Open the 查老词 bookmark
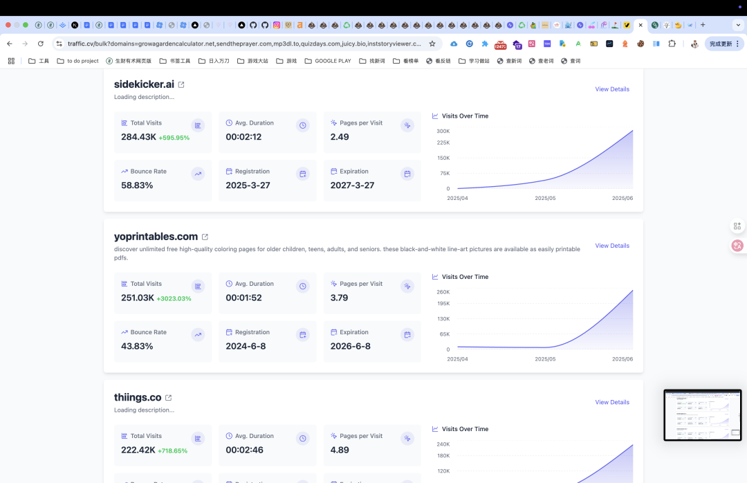The width and height of the screenshot is (747, 483). (541, 61)
